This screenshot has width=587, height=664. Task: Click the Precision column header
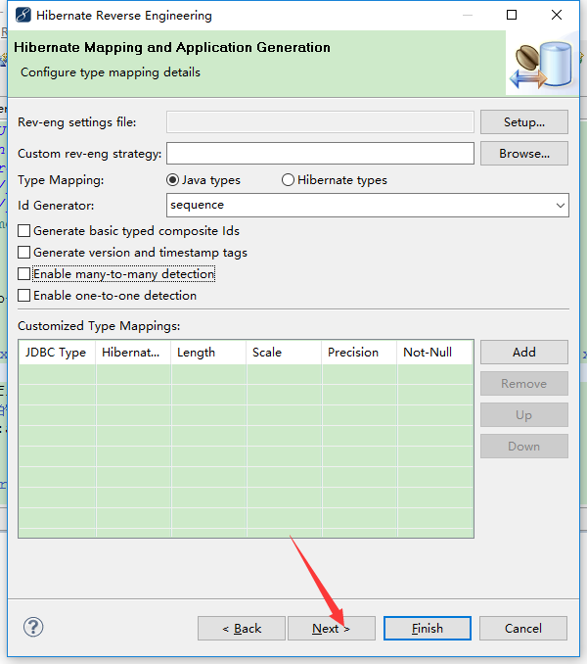[x=359, y=353]
